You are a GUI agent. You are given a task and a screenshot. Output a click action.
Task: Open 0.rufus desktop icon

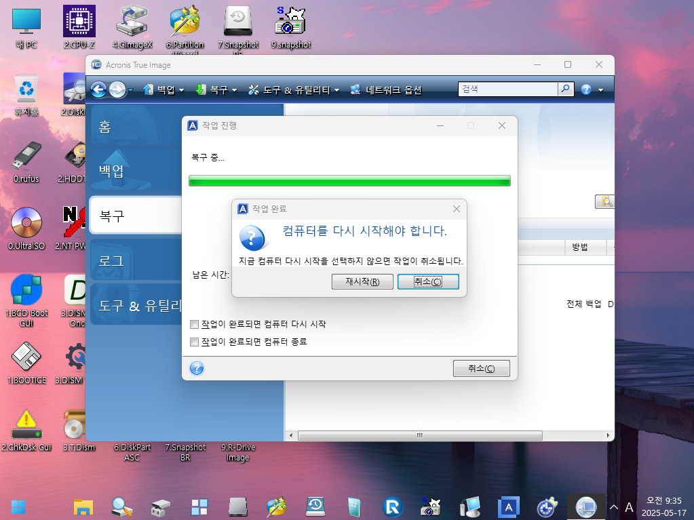tap(26, 162)
